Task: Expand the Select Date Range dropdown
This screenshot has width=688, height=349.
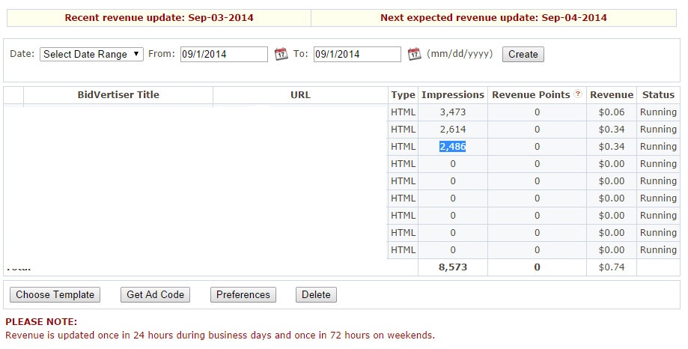Action: tap(91, 54)
